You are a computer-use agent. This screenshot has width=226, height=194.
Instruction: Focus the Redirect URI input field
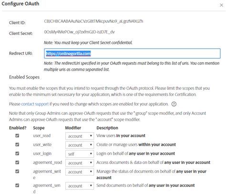pyautogui.click(x=132, y=54)
